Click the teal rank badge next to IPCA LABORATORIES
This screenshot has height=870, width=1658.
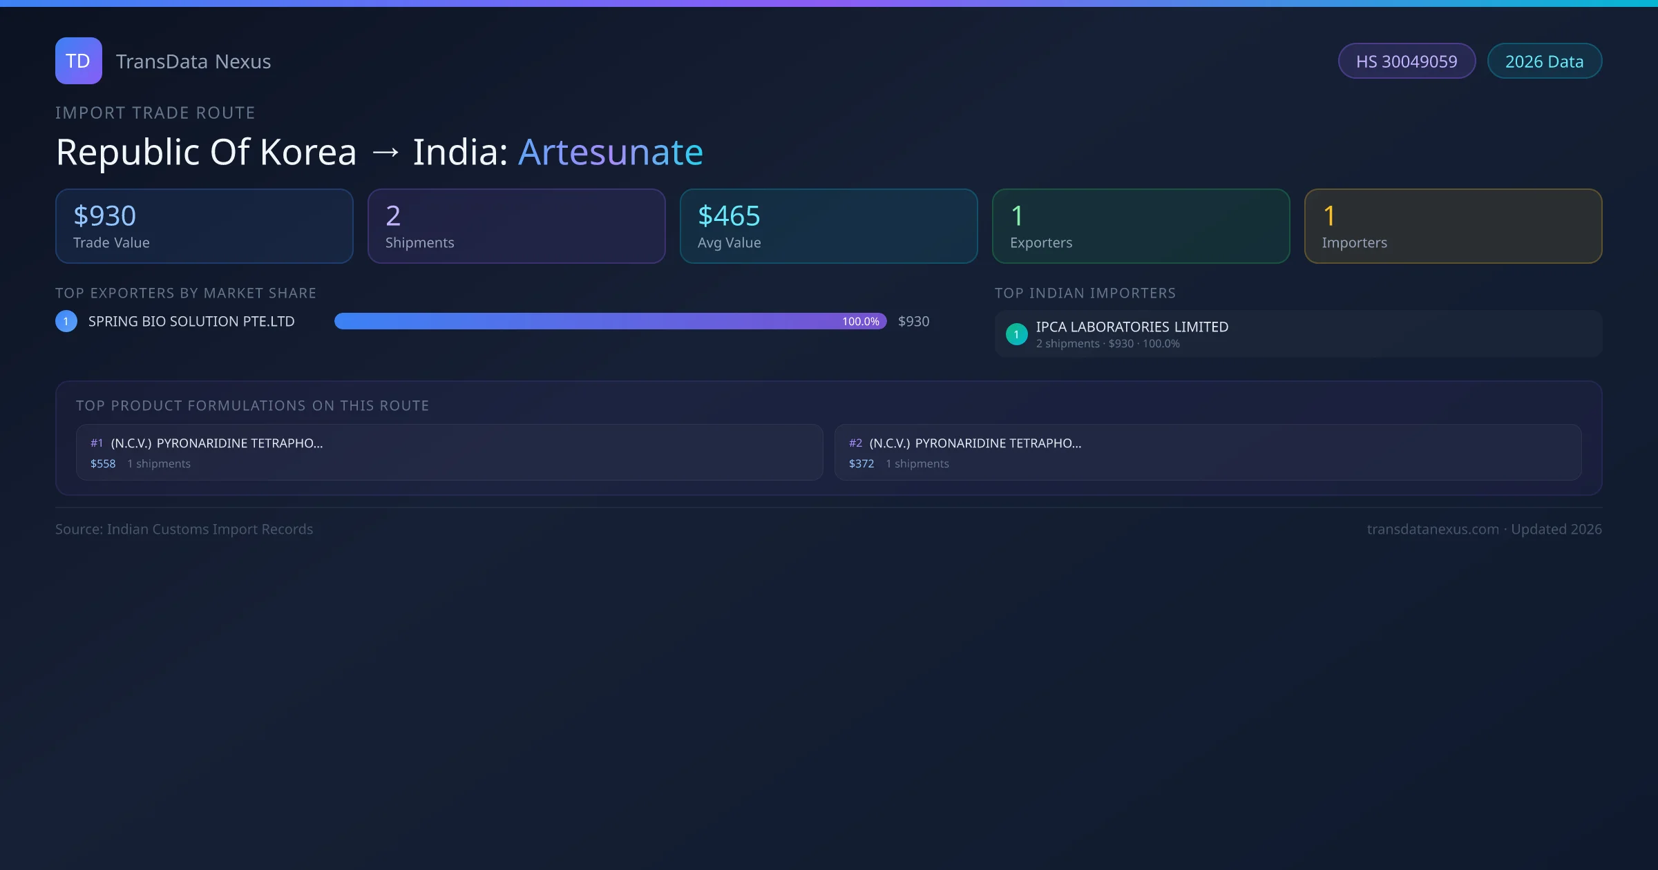tap(1016, 333)
